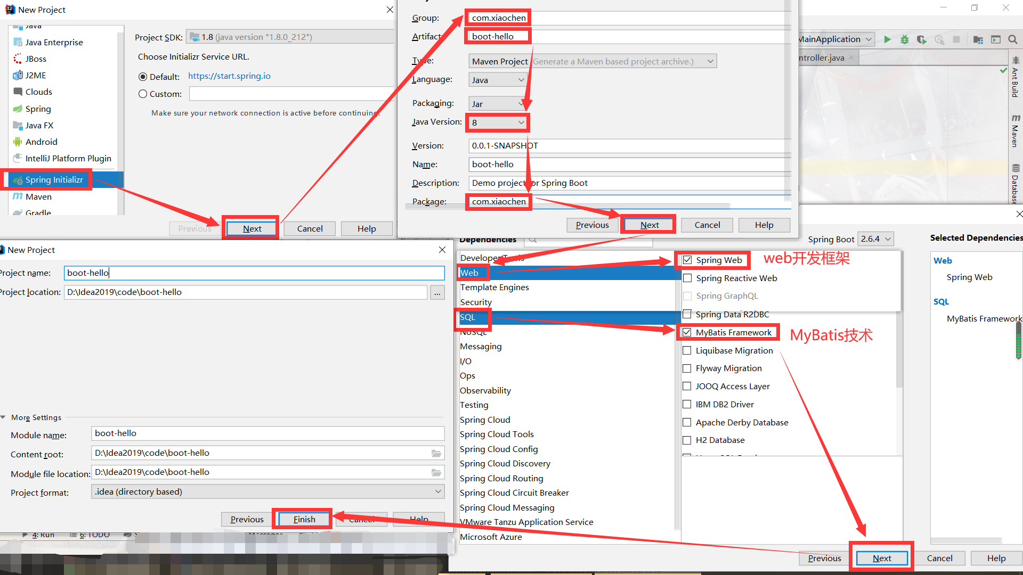Open the Language dropdown showing Java
This screenshot has height=575, width=1023.
click(x=498, y=80)
